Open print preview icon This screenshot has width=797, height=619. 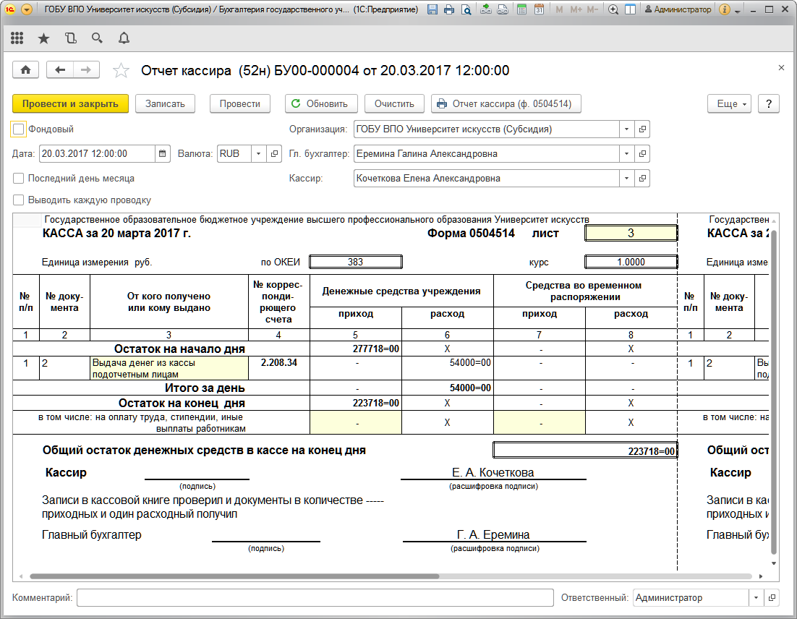[x=466, y=9]
